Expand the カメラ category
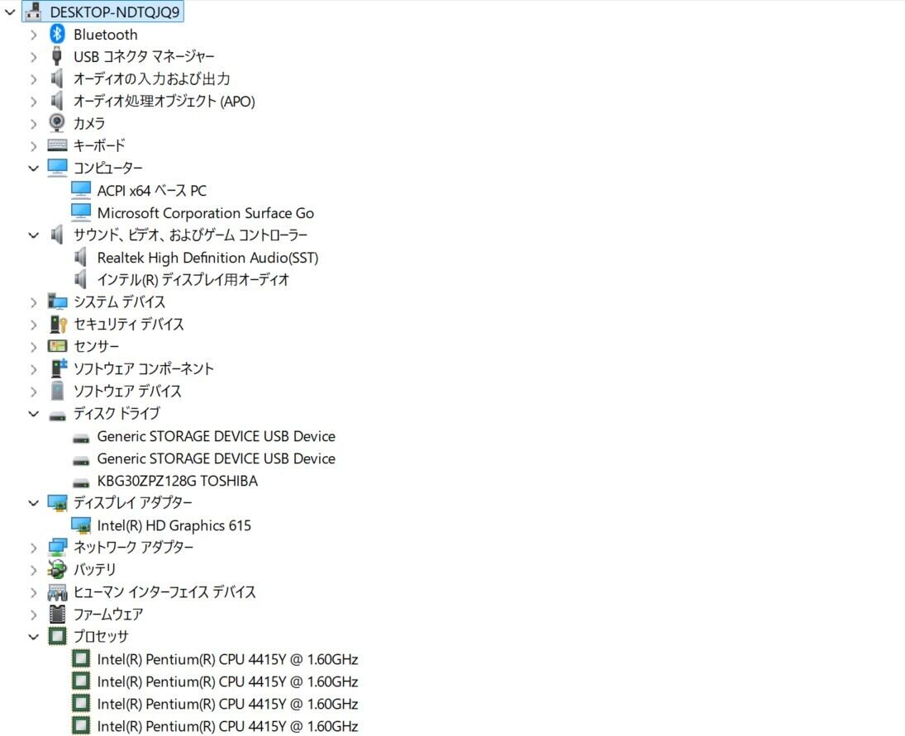 [34, 123]
